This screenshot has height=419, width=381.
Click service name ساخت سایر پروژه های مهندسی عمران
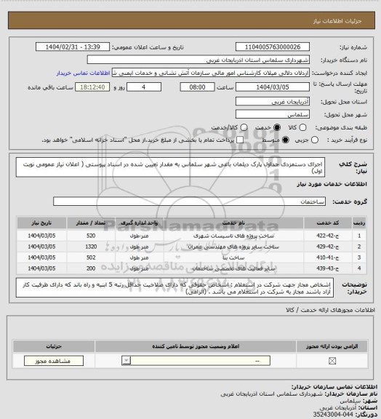tap(233, 247)
